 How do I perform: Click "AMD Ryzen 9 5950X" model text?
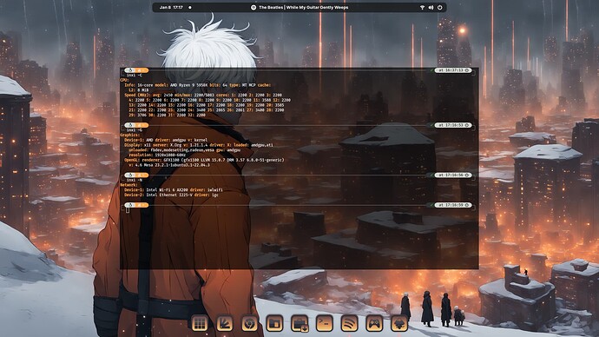point(188,85)
